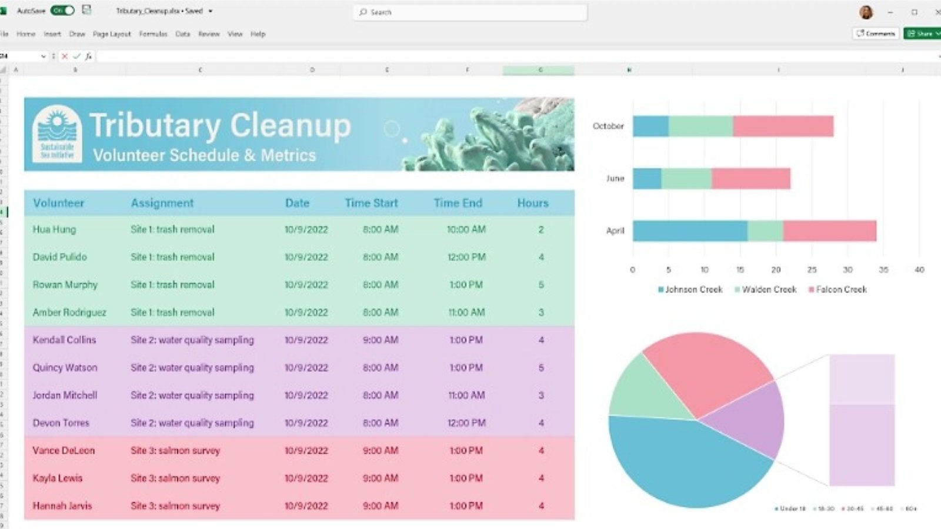Click in the Search box
This screenshot has height=529, width=941.
[x=470, y=12]
